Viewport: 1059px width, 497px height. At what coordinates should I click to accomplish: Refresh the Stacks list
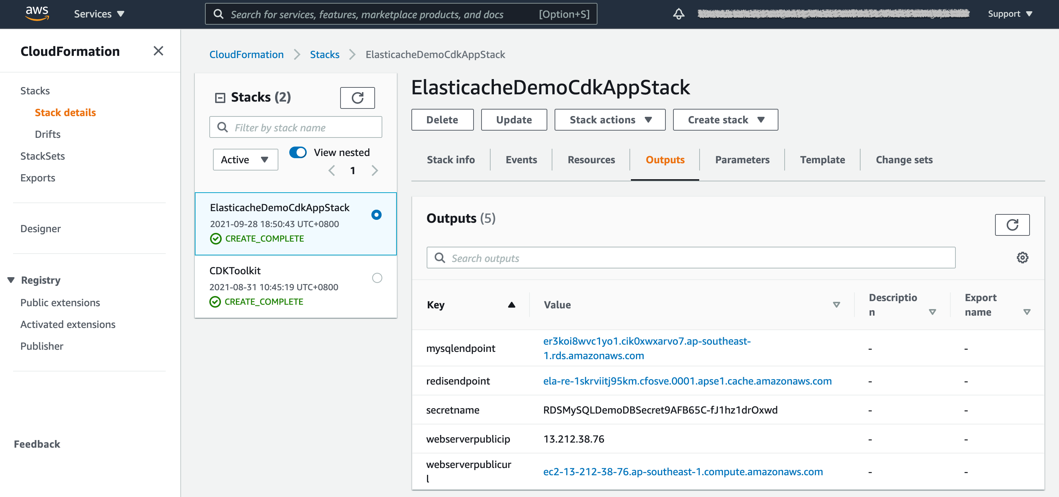[357, 98]
